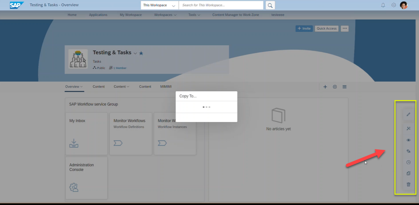Open Monitor Workflows Workflow Definitions tile
The width and height of the screenshot is (419, 205).
pos(131,134)
